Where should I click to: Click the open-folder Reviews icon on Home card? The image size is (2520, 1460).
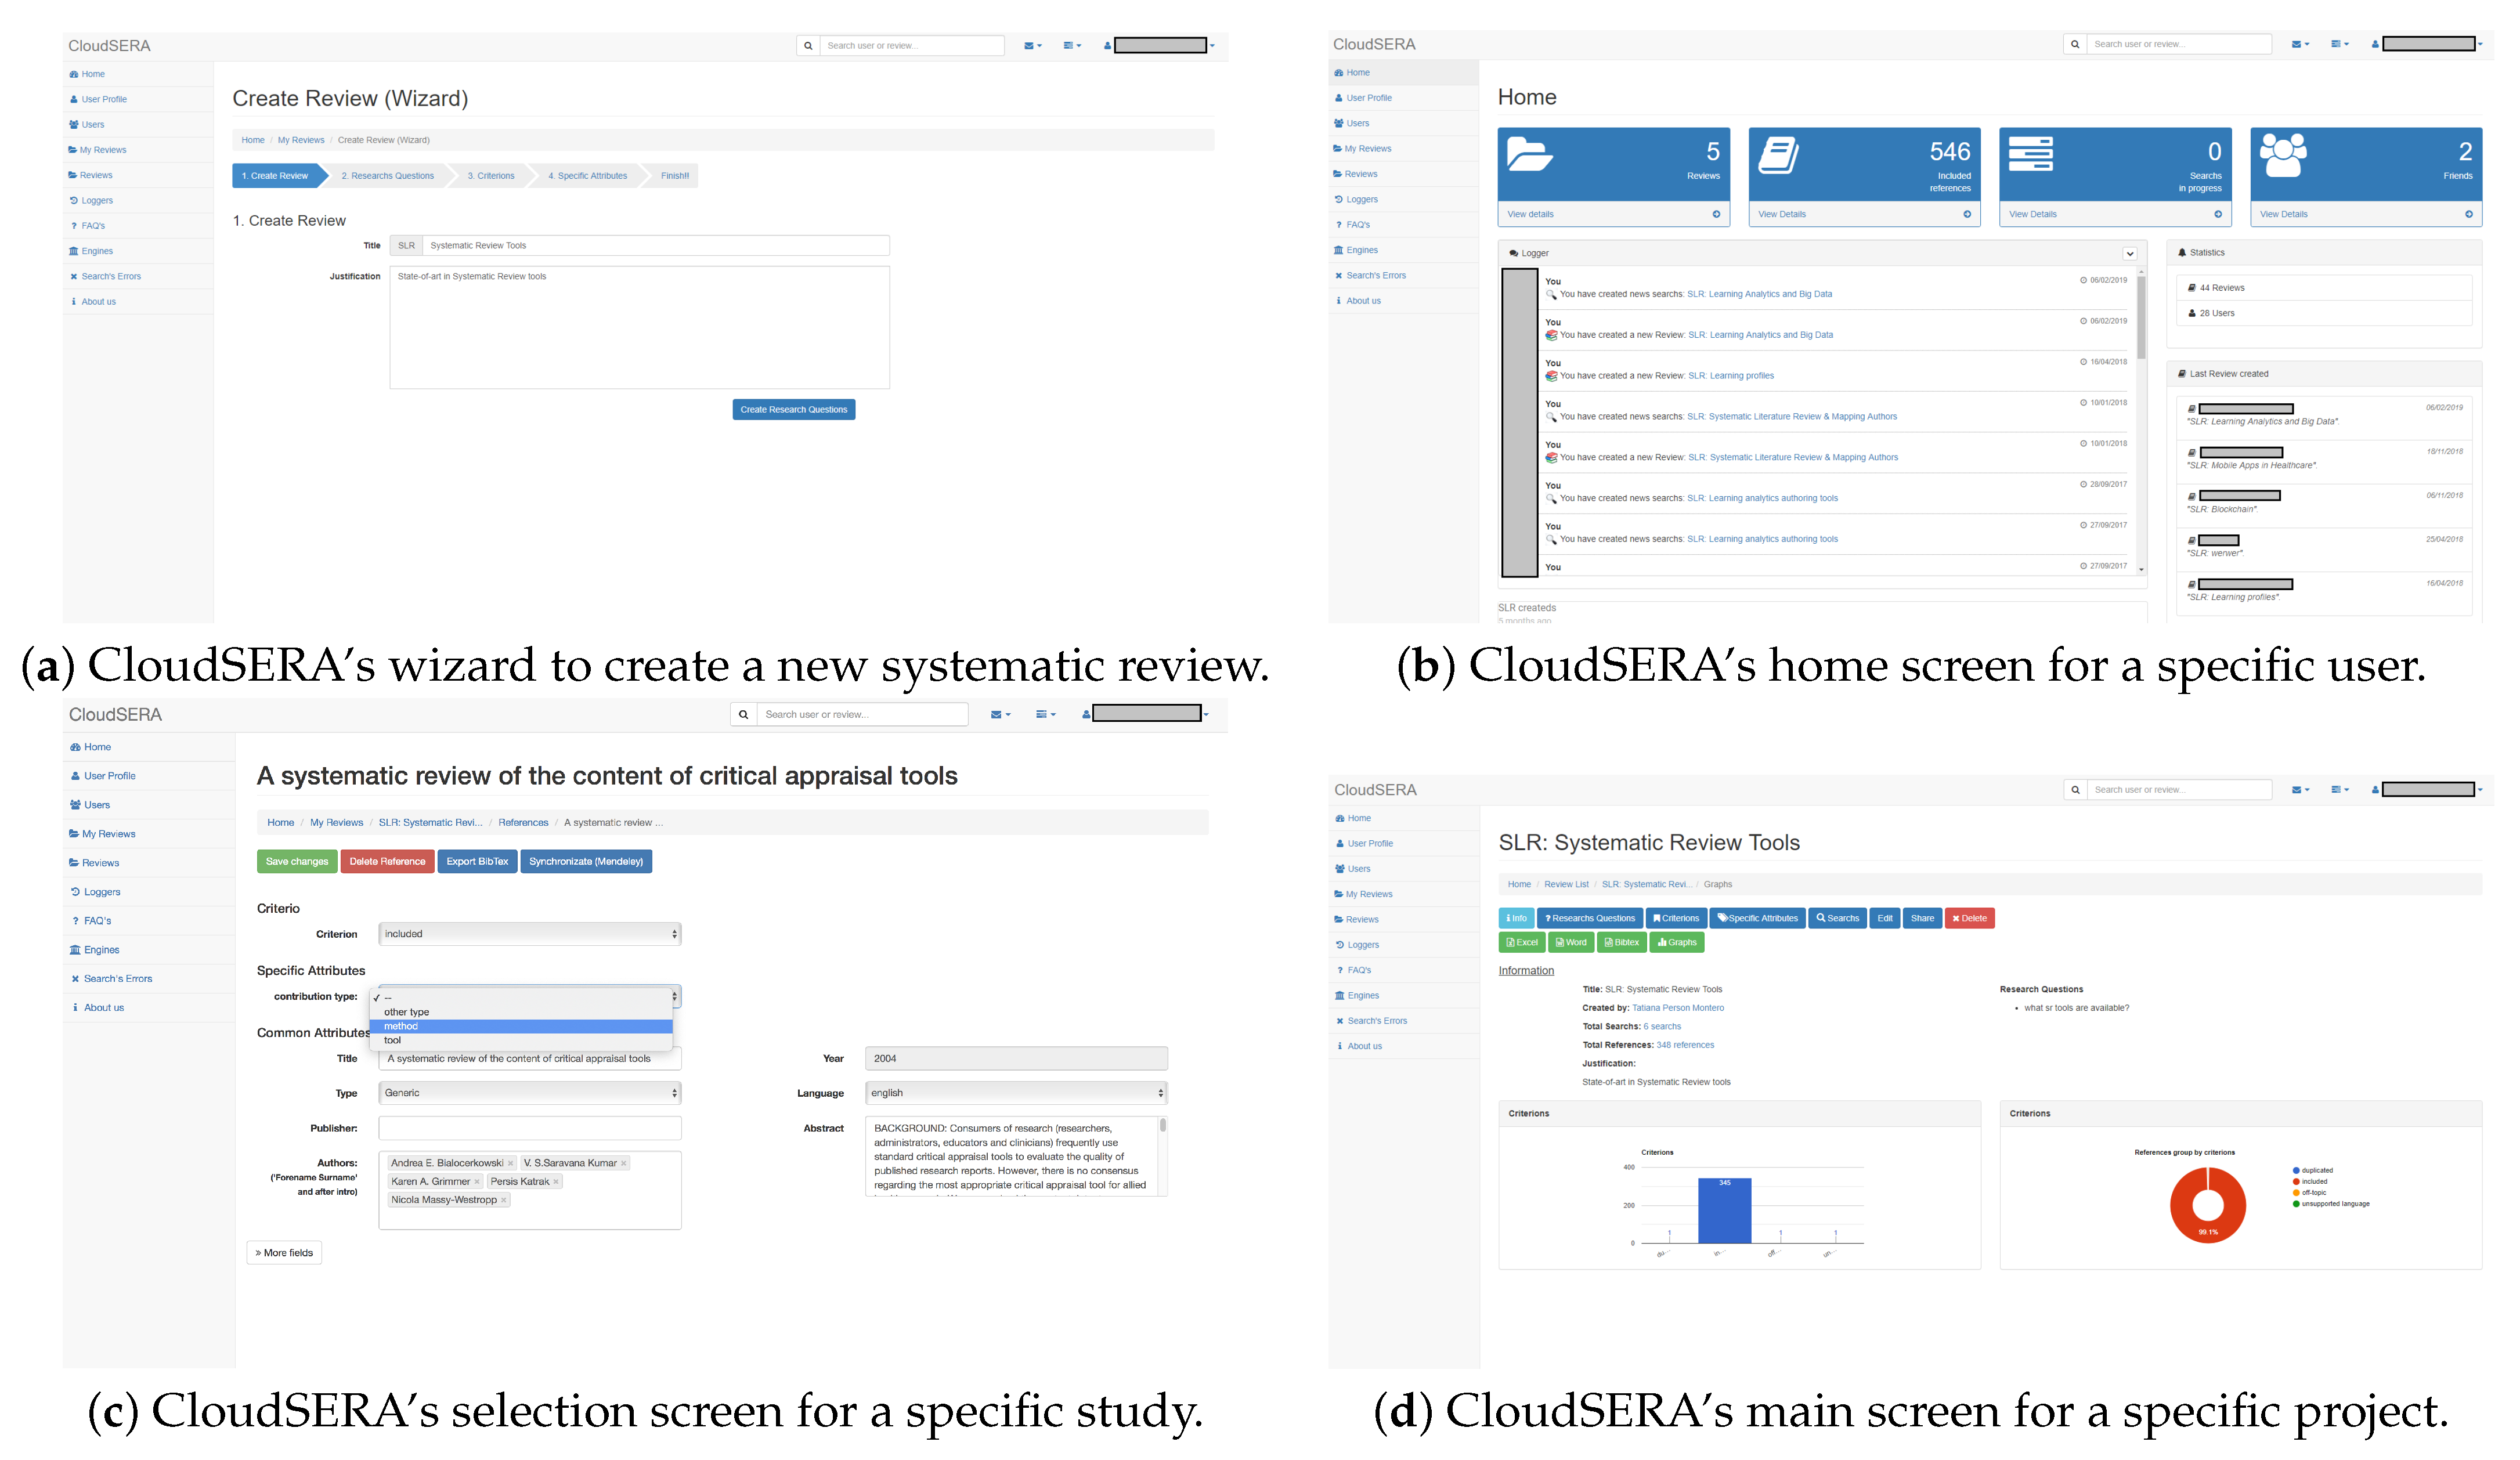1529,155
